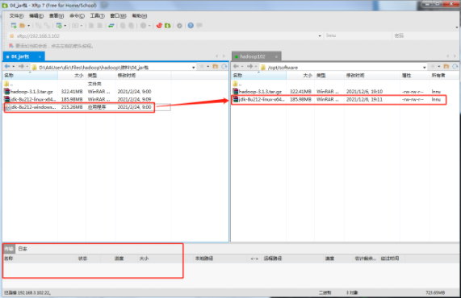Image resolution: width=461 pixels, height=298 pixels.
Task: Open the 帮助(H) menu
Action: (x=140, y=15)
